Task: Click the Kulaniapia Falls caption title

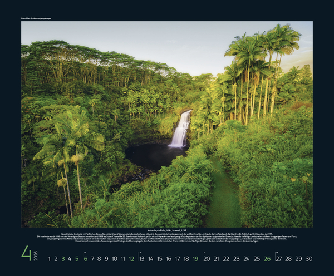Action: [167, 229]
